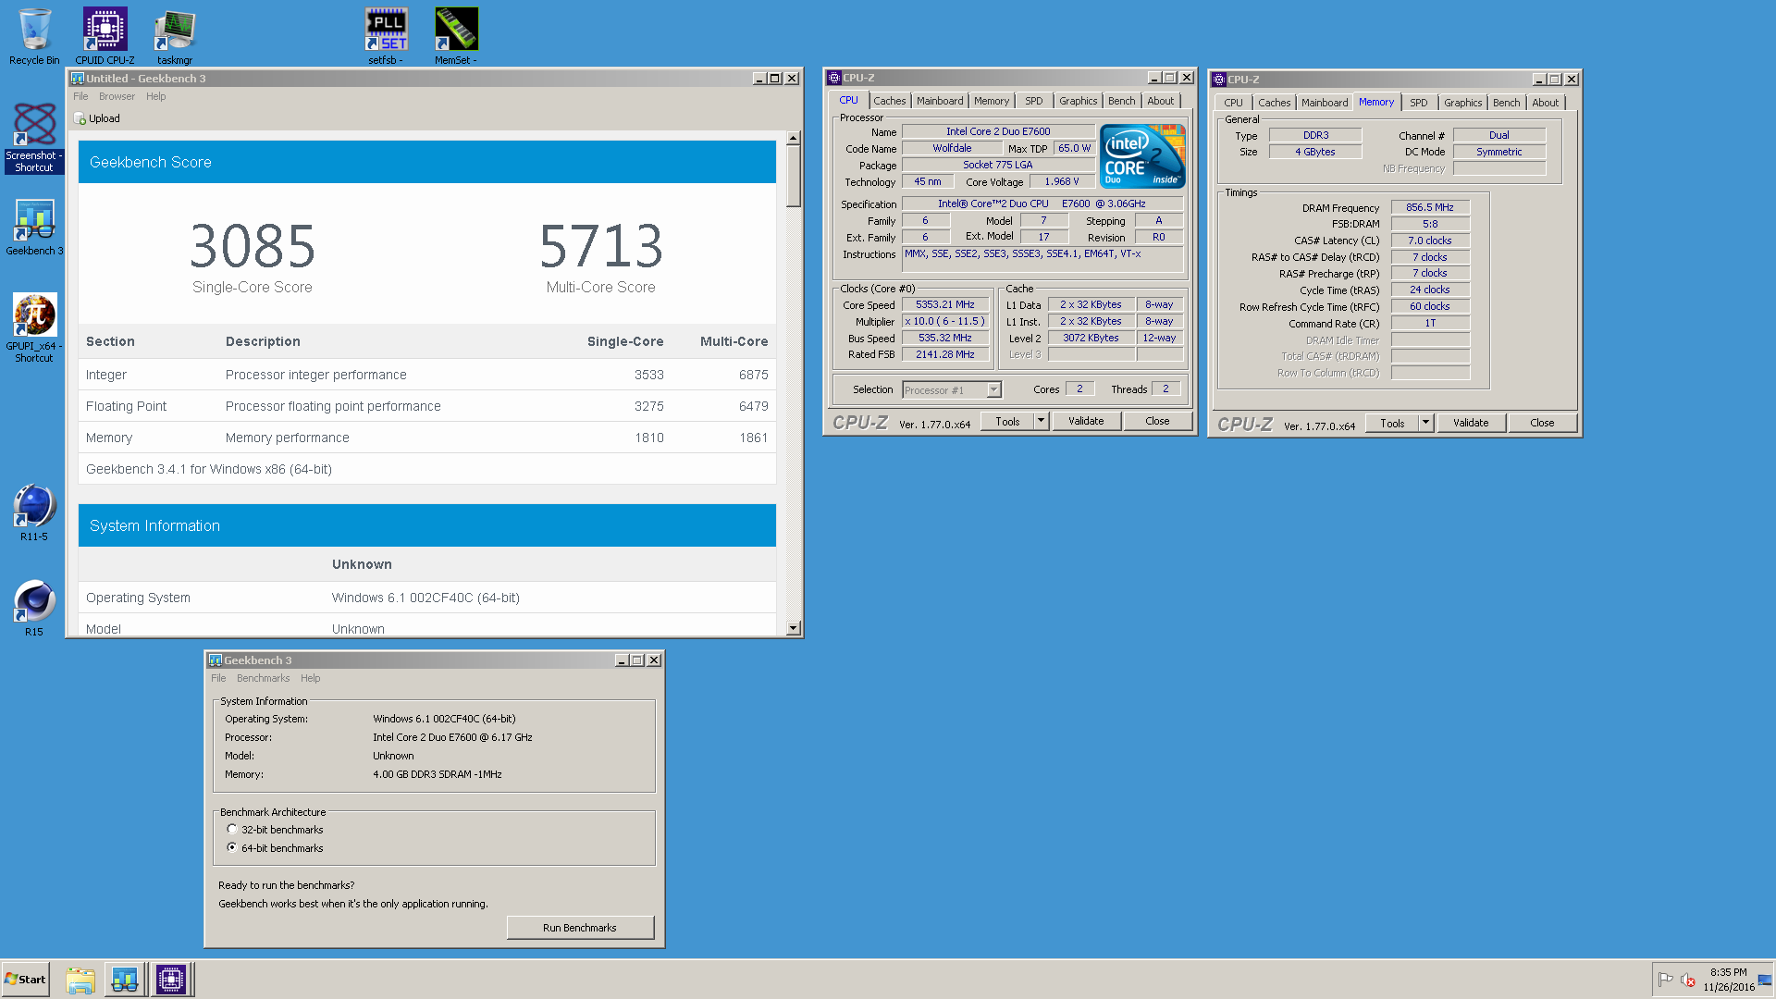Click the Single-Core Score 3085

coord(253,246)
